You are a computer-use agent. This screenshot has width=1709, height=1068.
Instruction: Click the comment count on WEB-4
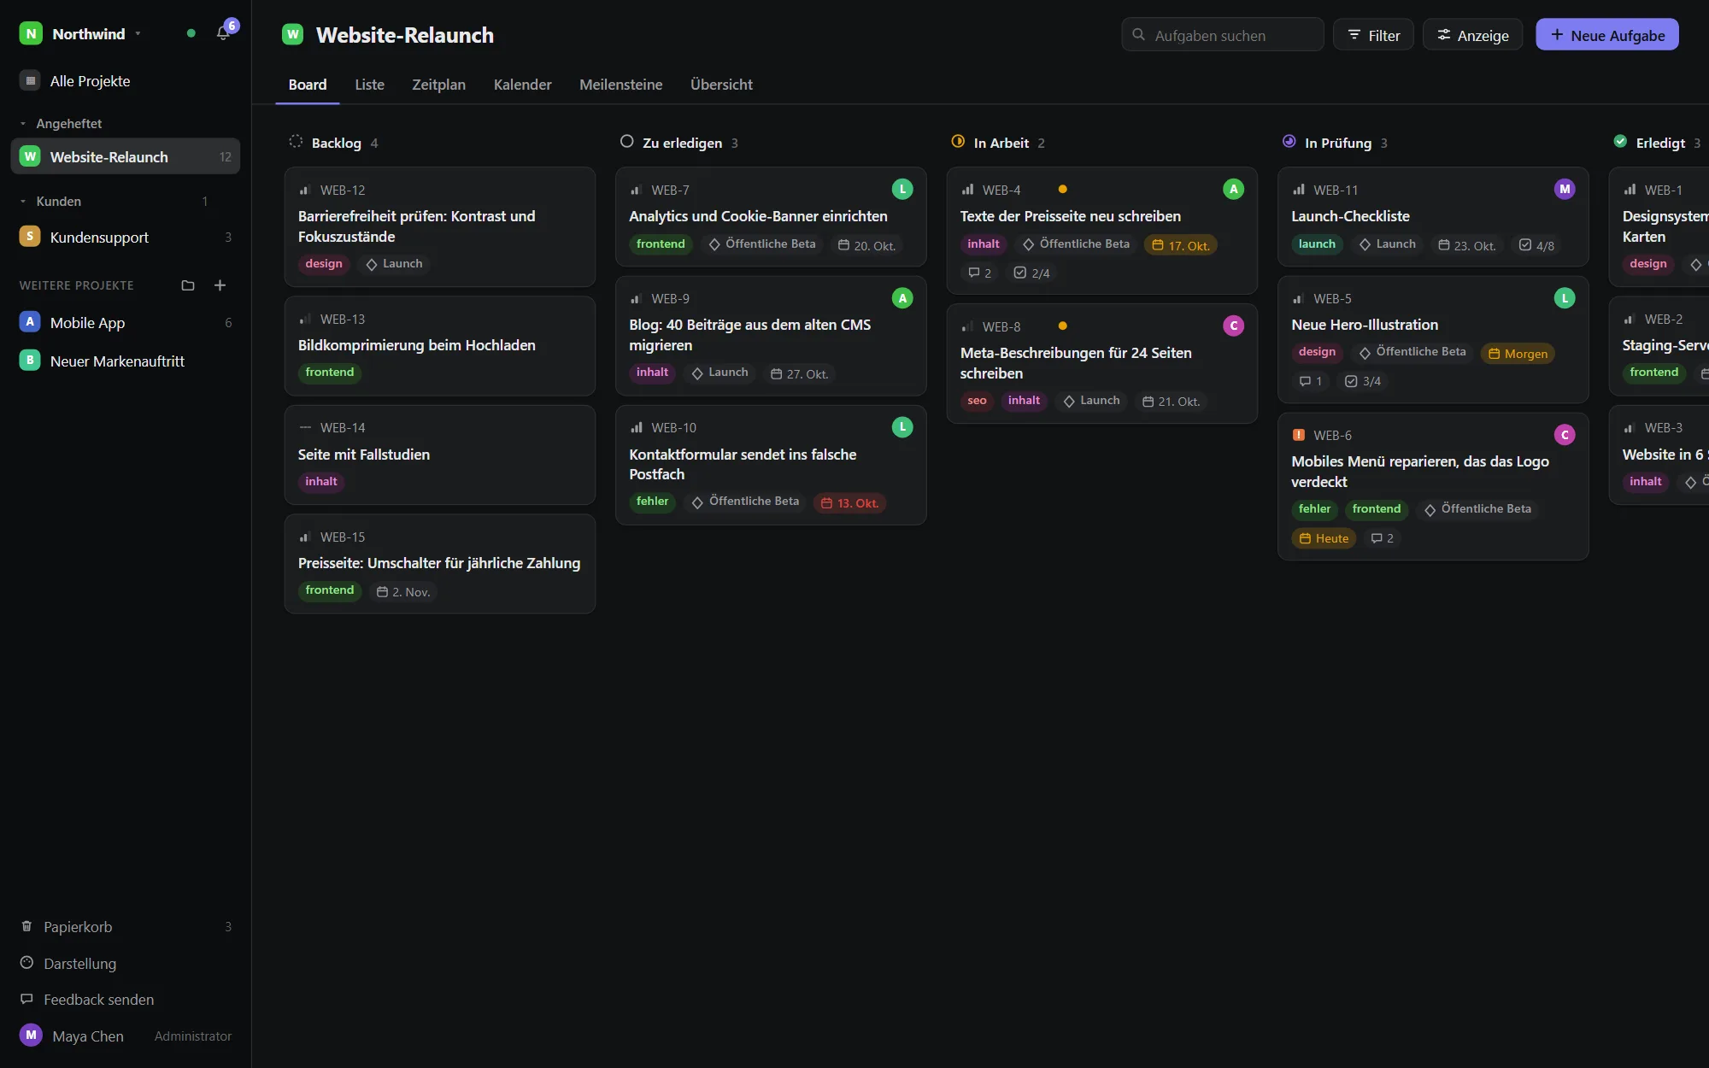tap(979, 273)
